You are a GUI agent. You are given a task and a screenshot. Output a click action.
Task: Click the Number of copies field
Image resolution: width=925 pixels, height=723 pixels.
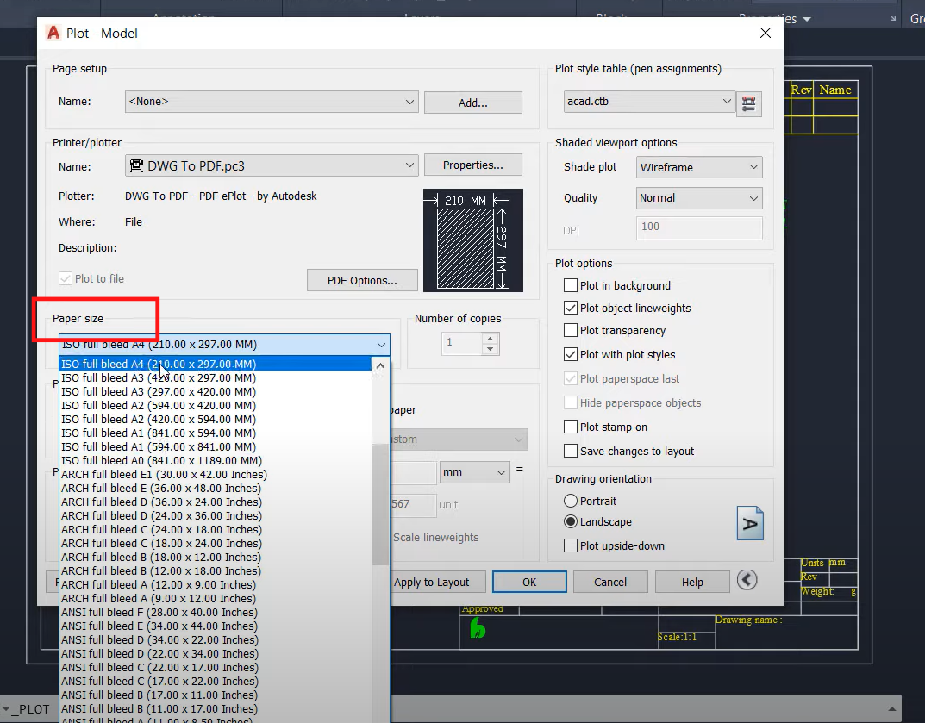pos(462,343)
